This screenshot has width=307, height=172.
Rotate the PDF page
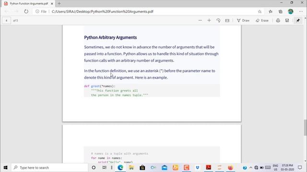pyautogui.click(x=218, y=21)
